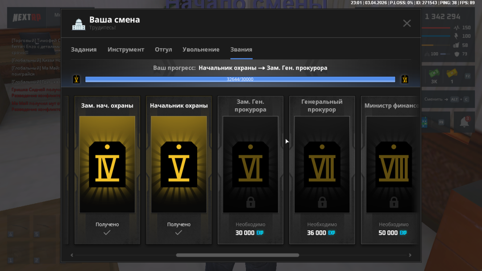Click the lock icon on Зам. Ген. прокурора card

250,202
